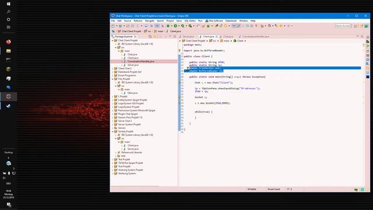The width and height of the screenshot is (373, 210).
Task: Select Chat.java under Chat Client Projekt
Action: (132, 54)
